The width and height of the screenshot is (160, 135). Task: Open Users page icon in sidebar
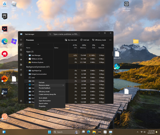21,65
